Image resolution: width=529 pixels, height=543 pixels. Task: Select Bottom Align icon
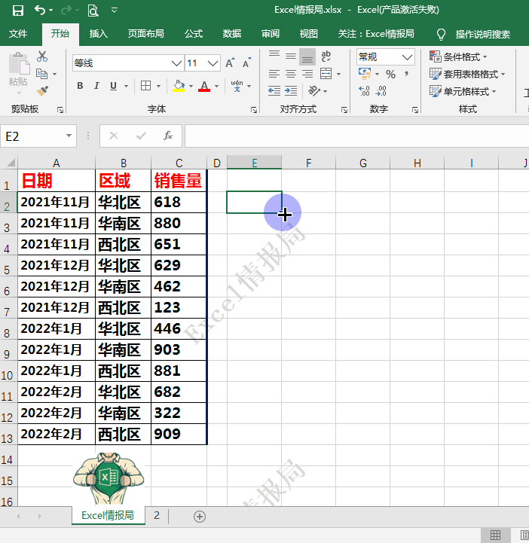tap(307, 57)
